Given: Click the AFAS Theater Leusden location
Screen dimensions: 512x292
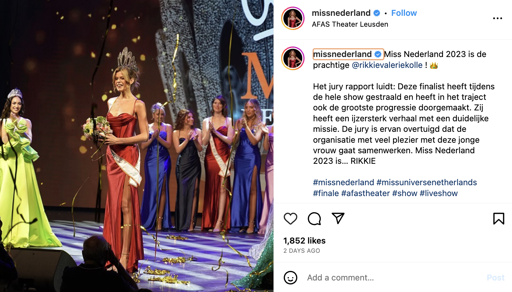Looking at the screenshot, I should click(350, 24).
